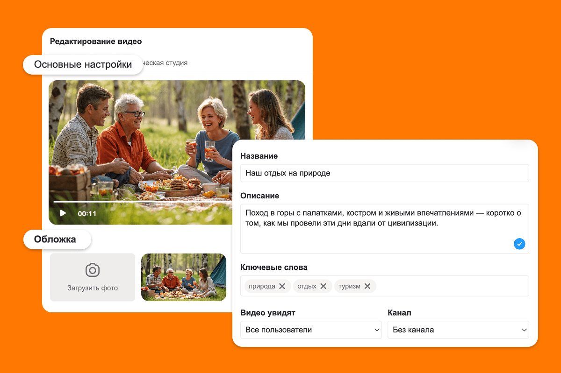The height and width of the screenshot is (373, 561).
Task: Expand the 'Все пользователи' dropdown arrow
Action: pyautogui.click(x=377, y=330)
